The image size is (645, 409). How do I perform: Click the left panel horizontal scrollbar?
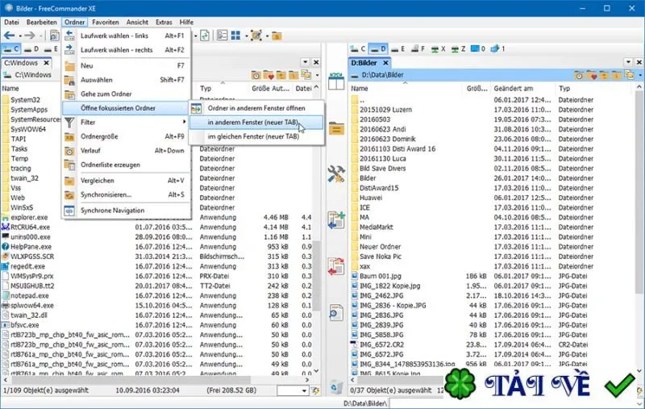156,380
